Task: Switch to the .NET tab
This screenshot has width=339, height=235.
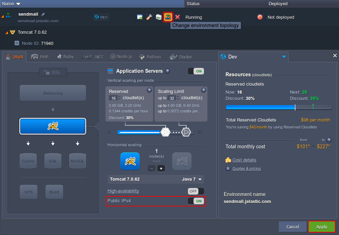Action: coord(93,57)
